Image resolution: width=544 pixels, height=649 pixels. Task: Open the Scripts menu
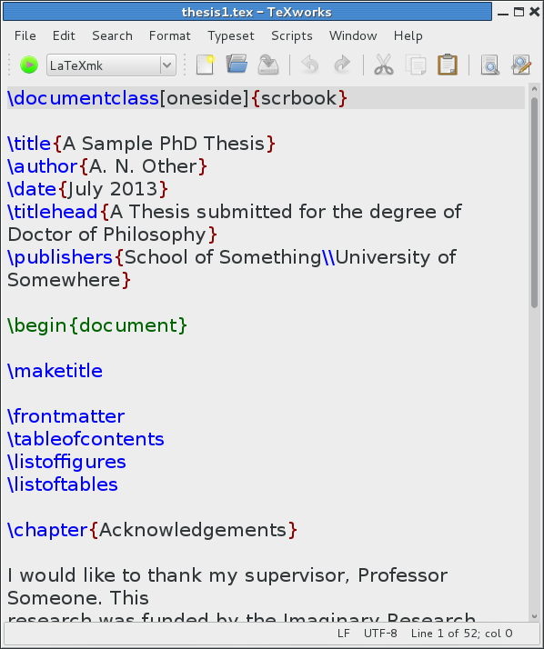(292, 36)
